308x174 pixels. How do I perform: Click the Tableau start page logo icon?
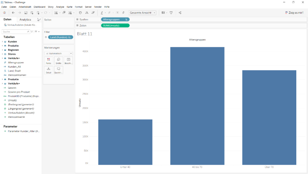coord(4,13)
